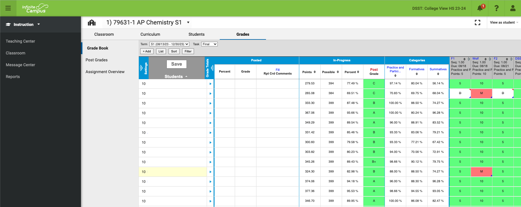Open Post Grades menu item
Image resolution: width=521 pixels, height=207 pixels.
point(97,60)
